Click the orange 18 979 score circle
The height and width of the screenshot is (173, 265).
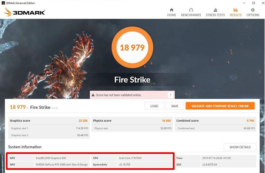click(x=132, y=47)
